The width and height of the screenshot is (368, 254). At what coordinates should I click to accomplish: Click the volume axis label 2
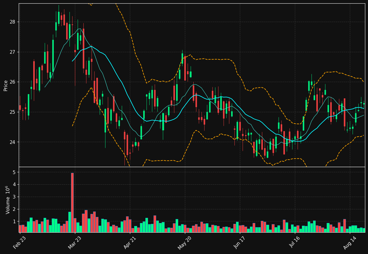click(x=14, y=209)
